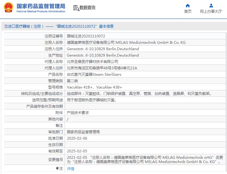Click the 生产地址 label
The image size is (227, 174).
tap(55, 55)
